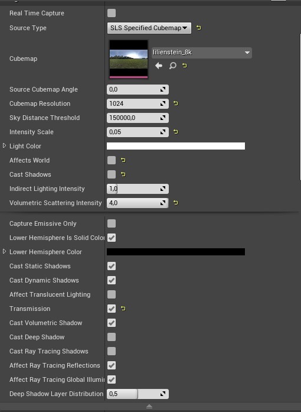Open the Source Type dropdown
The image size is (301, 412).
149,28
